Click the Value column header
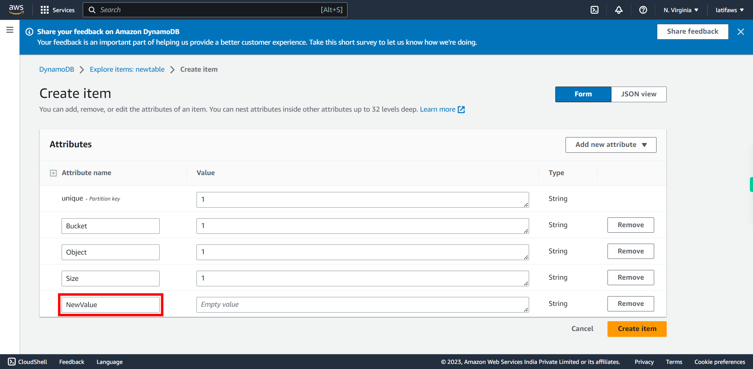753x369 pixels. [206, 173]
